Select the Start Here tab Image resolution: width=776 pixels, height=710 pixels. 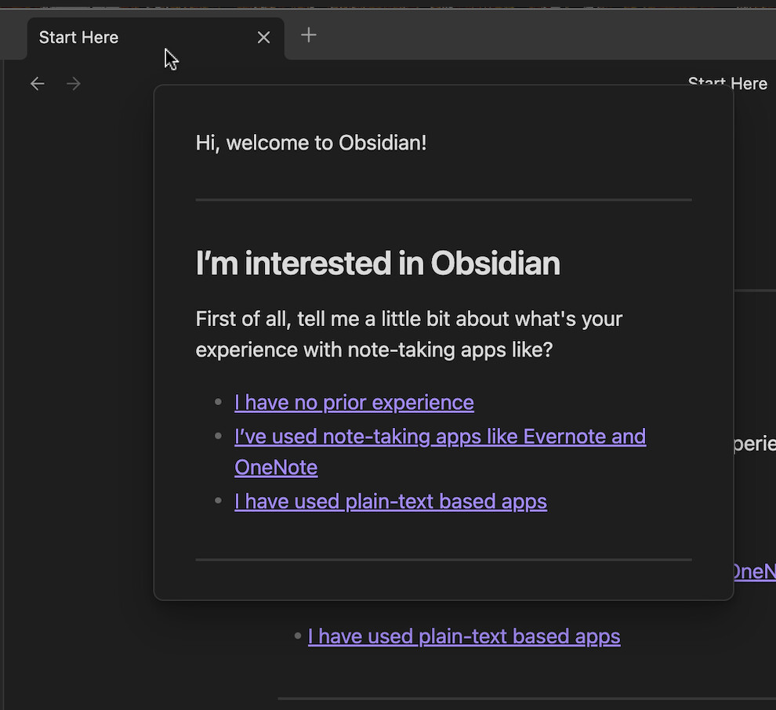pos(155,38)
